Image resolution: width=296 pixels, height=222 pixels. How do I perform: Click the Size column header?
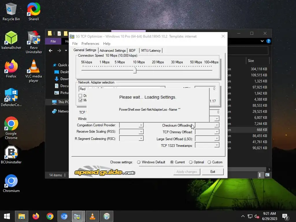coord(258,61)
